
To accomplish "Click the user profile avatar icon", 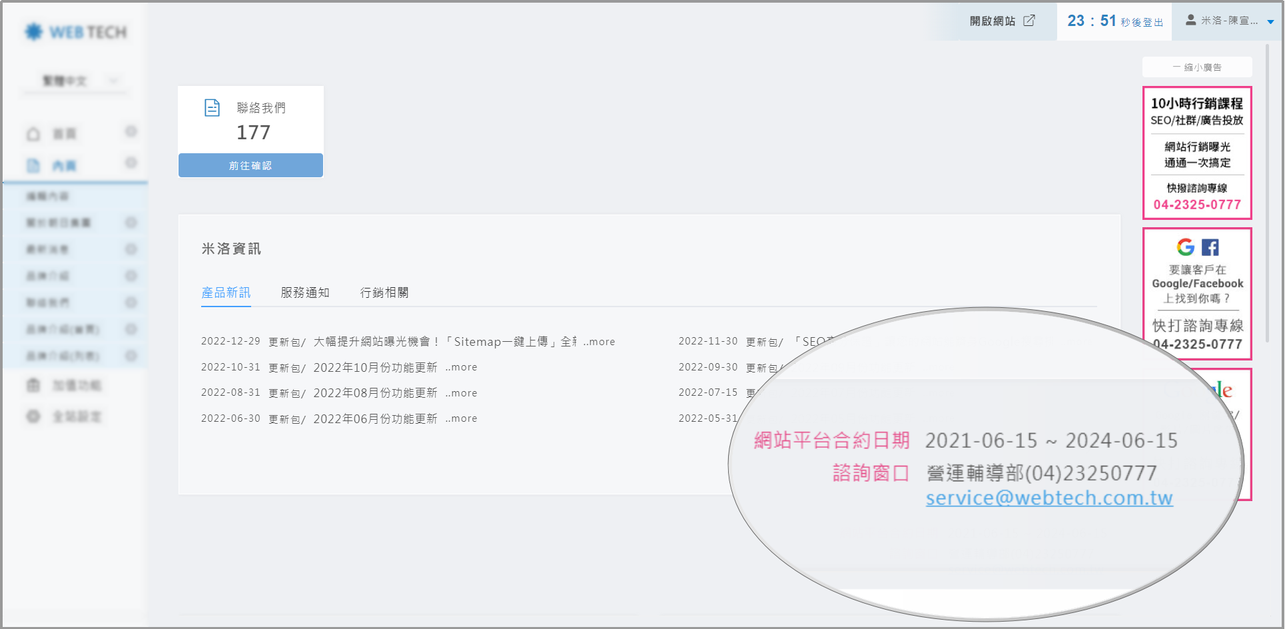I will pos(1190,21).
